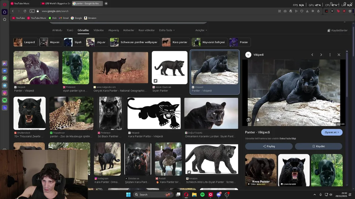Take a snapshot with camera icon
Image resolution: width=355 pixels, height=199 pixels.
click(285, 11)
